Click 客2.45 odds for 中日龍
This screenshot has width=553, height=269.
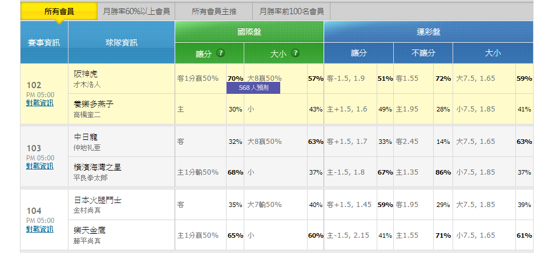(407, 142)
